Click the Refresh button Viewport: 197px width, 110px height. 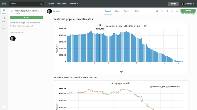(x=188, y=11)
